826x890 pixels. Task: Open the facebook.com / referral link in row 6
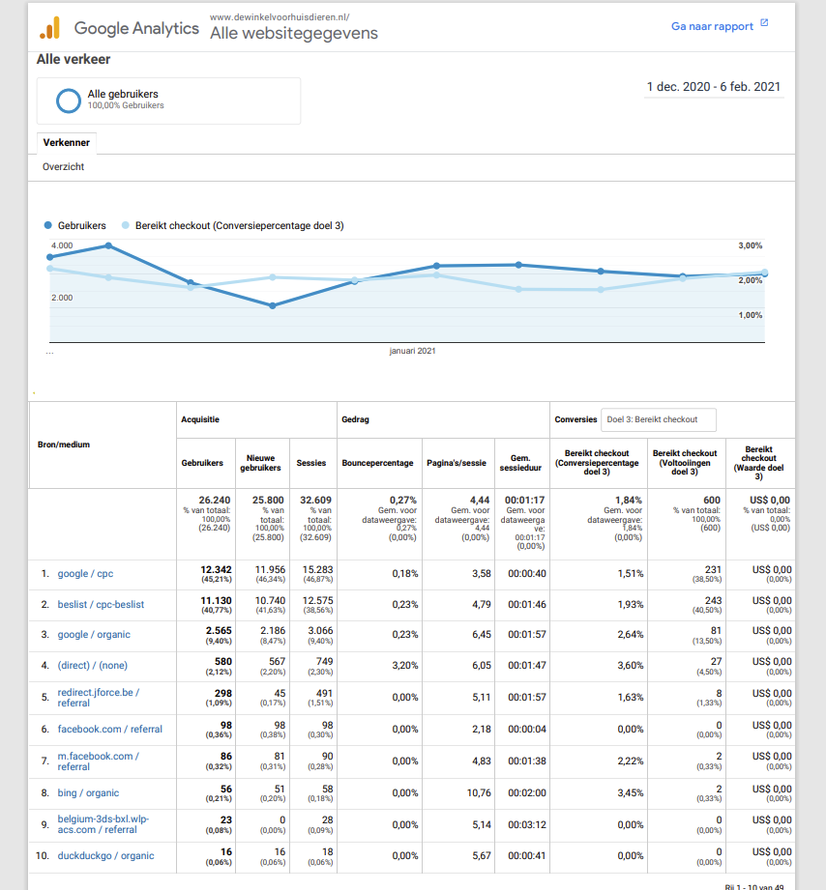tap(109, 730)
